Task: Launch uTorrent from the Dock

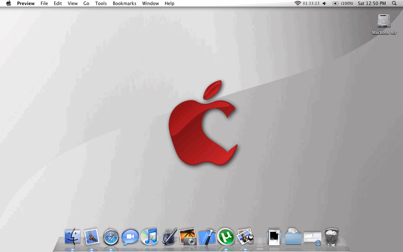Action: click(226, 237)
